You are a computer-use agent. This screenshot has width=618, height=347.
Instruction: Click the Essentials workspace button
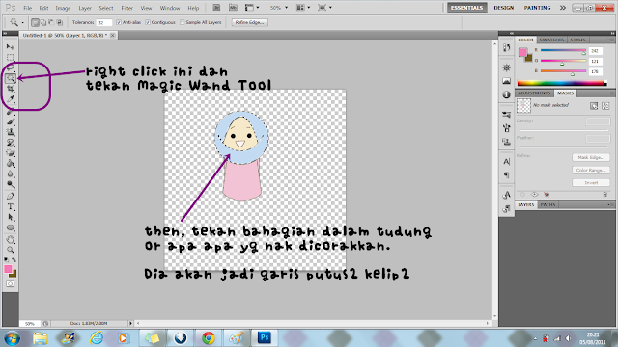click(467, 8)
